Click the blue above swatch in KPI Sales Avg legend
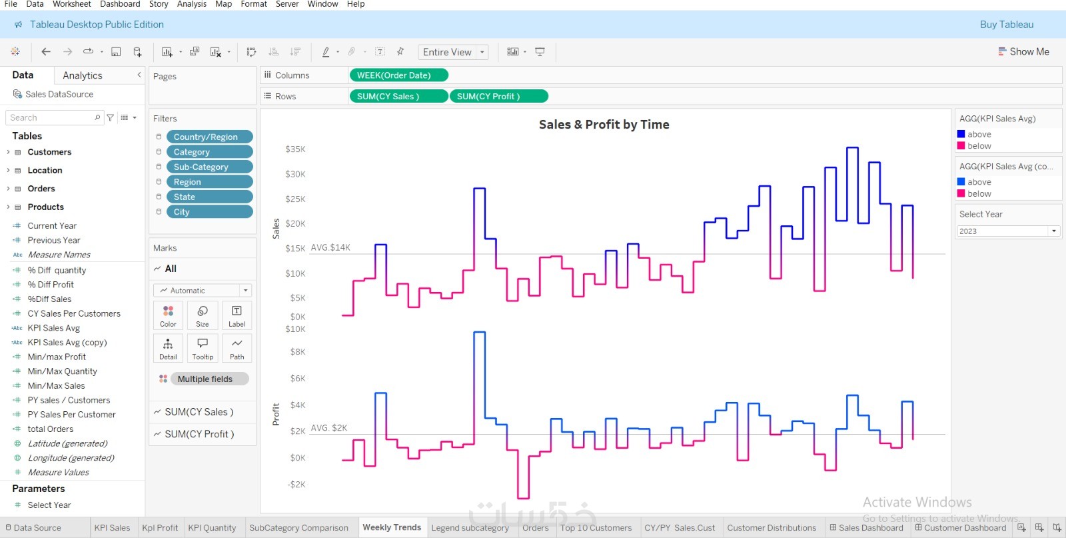 961,134
